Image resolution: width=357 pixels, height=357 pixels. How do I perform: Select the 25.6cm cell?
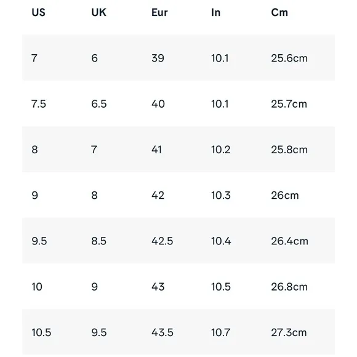(289, 58)
